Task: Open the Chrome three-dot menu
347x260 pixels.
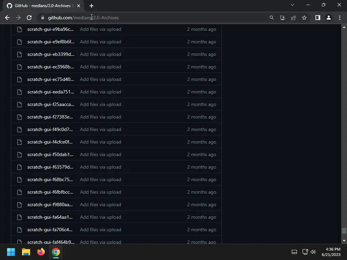Action: pyautogui.click(x=340, y=18)
